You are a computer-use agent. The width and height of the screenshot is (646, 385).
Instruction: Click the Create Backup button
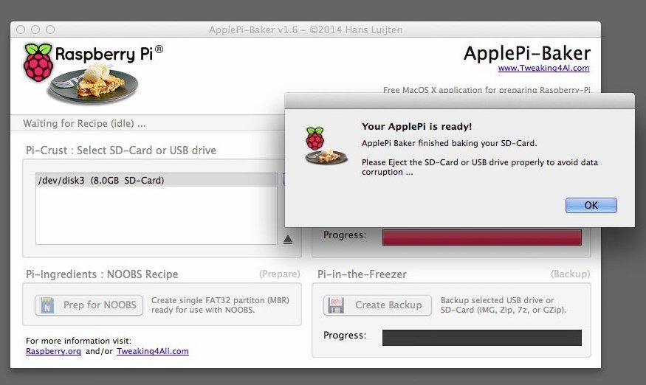pyautogui.click(x=377, y=305)
